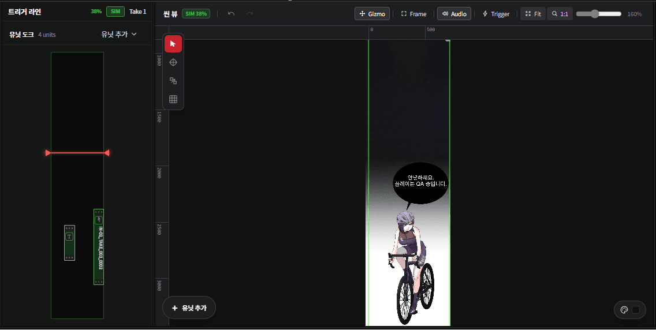Toggle the Trigger overlay
This screenshot has height=330, width=656.
pyautogui.click(x=496, y=14)
